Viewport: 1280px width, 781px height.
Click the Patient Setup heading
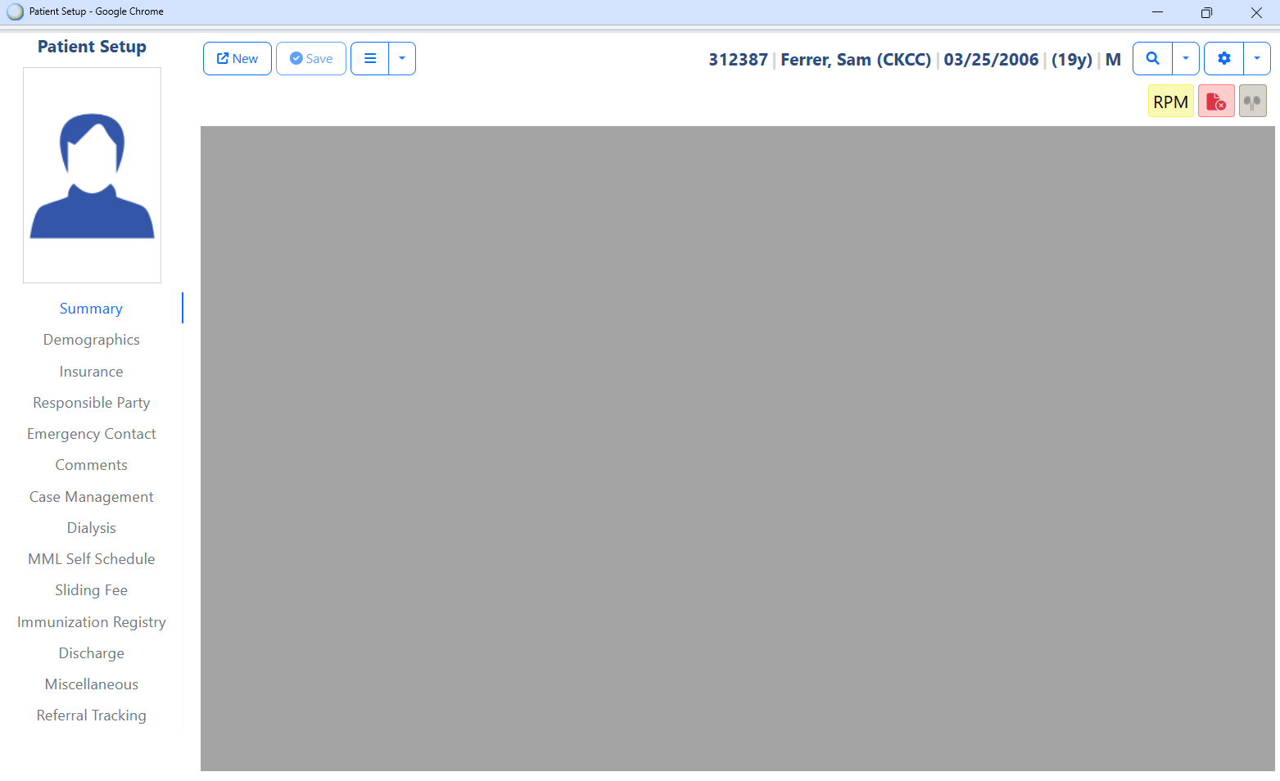pos(92,47)
